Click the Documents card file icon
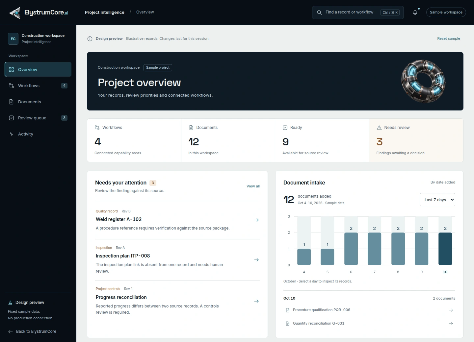This screenshot has height=342, width=474. click(x=191, y=128)
